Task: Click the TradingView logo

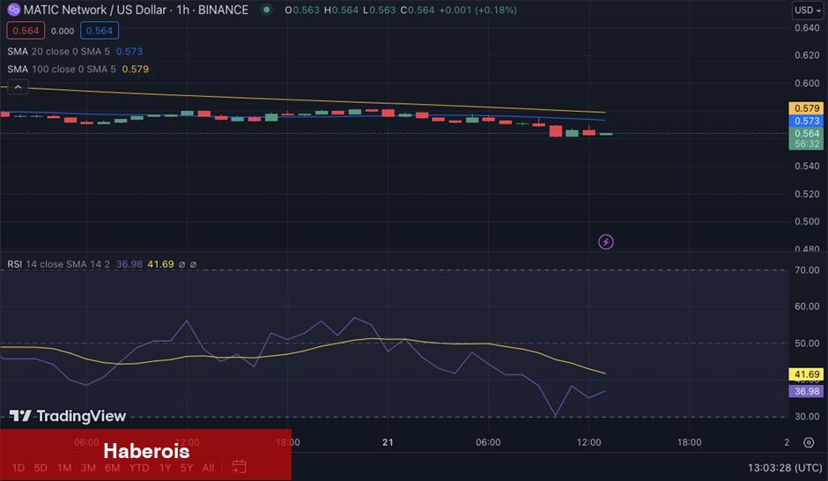Action: coord(68,416)
